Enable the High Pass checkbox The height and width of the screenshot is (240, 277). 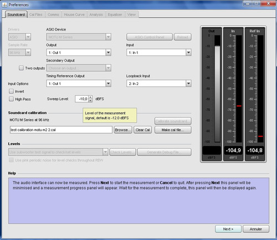coord(12,99)
